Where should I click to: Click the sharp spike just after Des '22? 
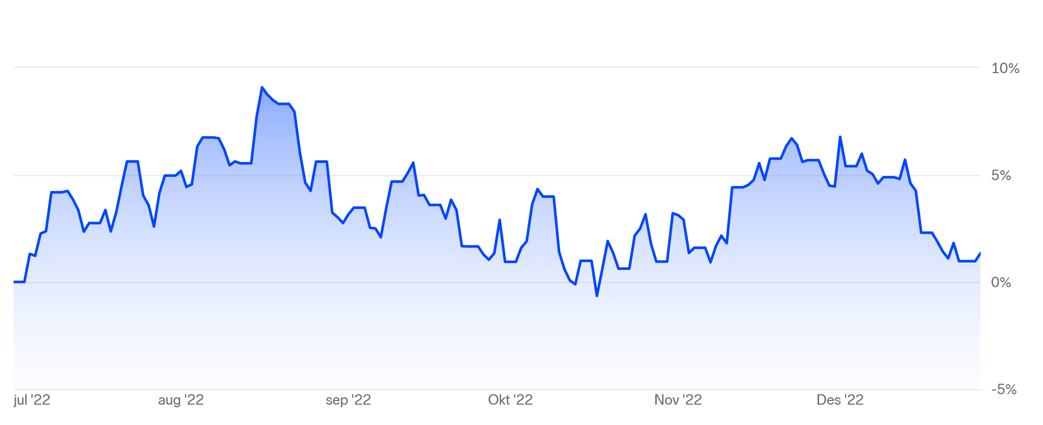tap(840, 137)
